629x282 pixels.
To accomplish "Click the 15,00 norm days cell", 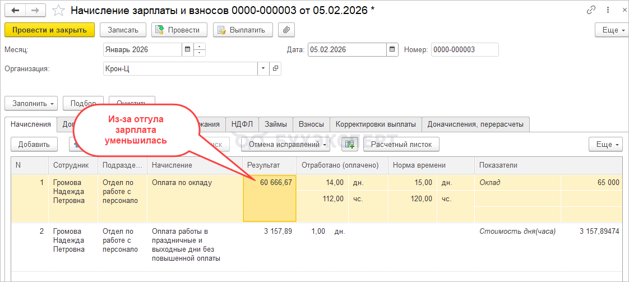I will pos(413,183).
